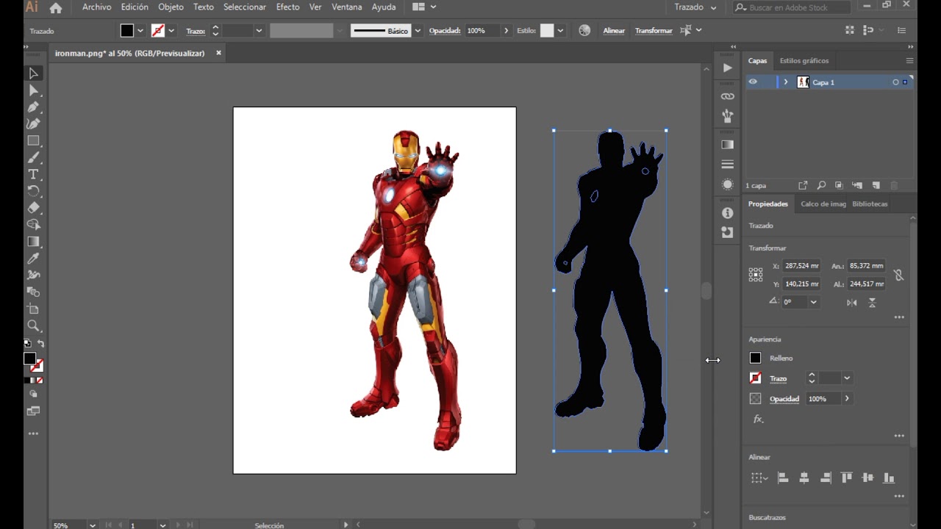Image resolution: width=941 pixels, height=529 pixels.
Task: Click the Trazo link in Apariencia
Action: (778, 379)
